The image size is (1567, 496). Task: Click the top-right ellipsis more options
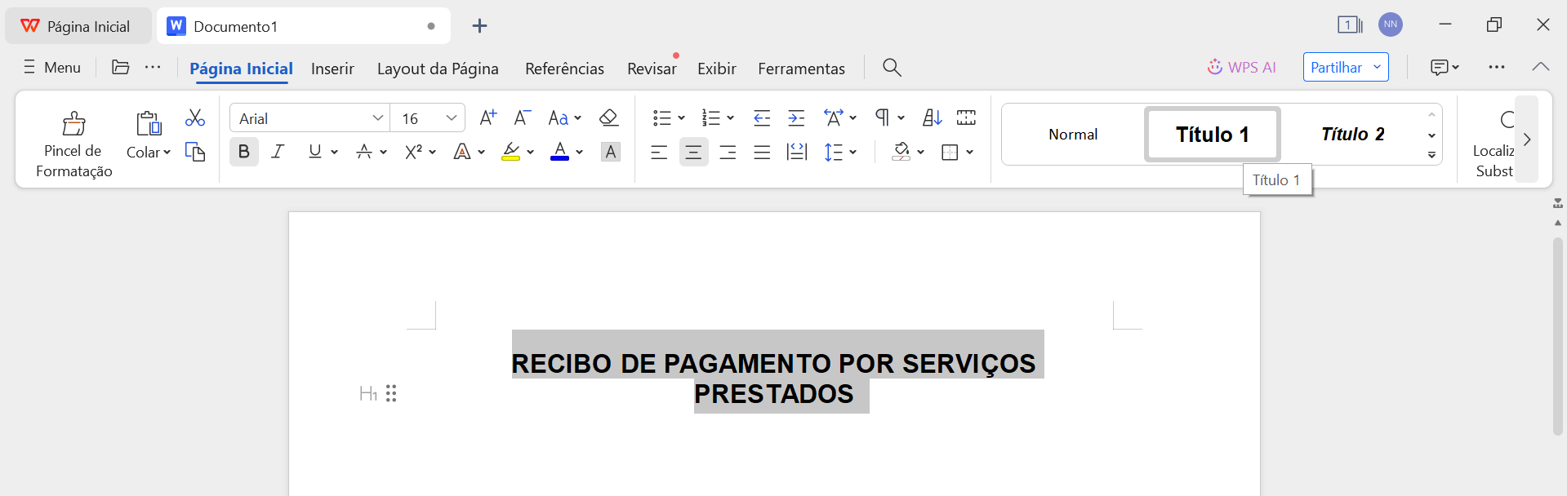click(x=1497, y=67)
